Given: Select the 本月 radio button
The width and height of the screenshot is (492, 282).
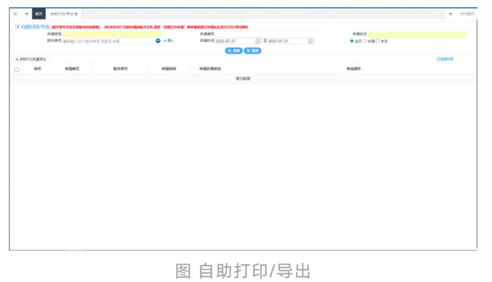Looking at the screenshot, I should (x=378, y=41).
